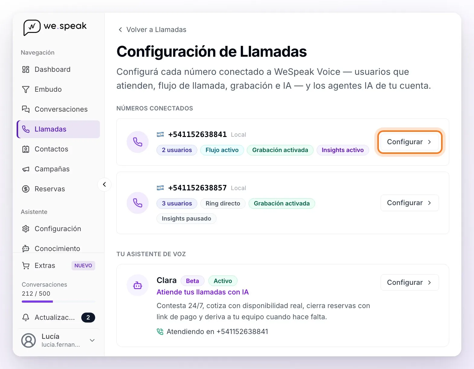
Task: Configure the number +541152638841
Action: [x=410, y=142]
